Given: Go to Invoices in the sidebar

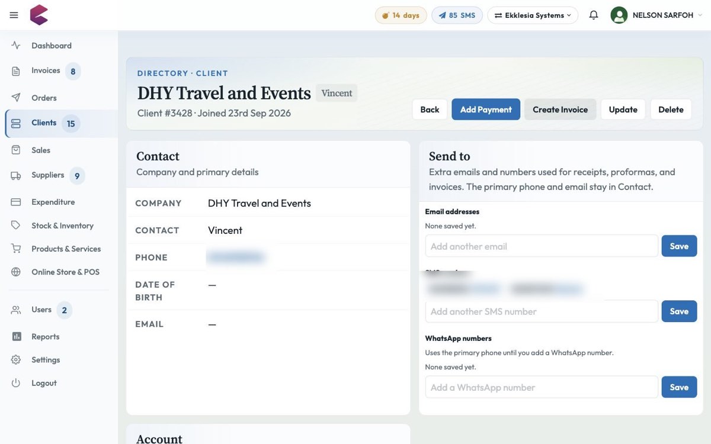Looking at the screenshot, I should [46, 71].
